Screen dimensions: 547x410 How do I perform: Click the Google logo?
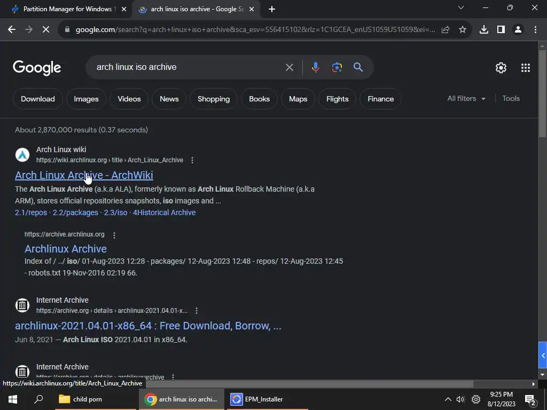(x=37, y=68)
